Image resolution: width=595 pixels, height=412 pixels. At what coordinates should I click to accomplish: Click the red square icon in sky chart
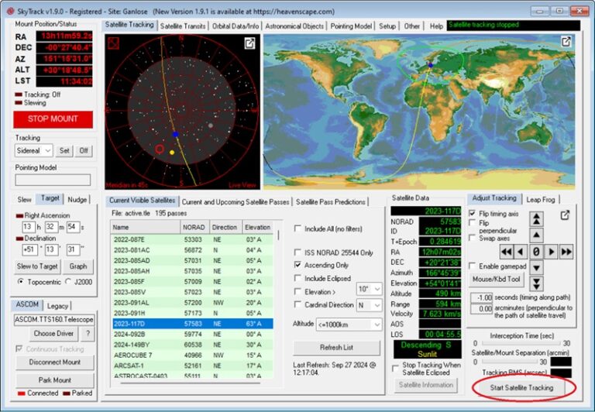click(x=113, y=43)
